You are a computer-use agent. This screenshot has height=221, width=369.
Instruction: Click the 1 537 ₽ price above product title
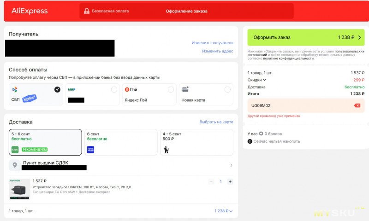pos(39,181)
